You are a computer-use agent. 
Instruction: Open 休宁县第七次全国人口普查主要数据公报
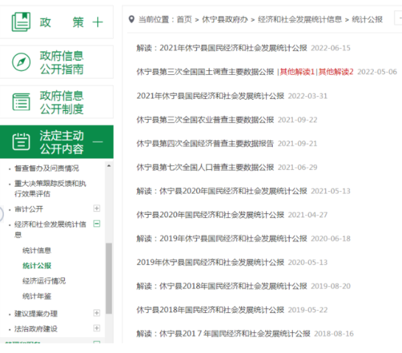pos(204,167)
